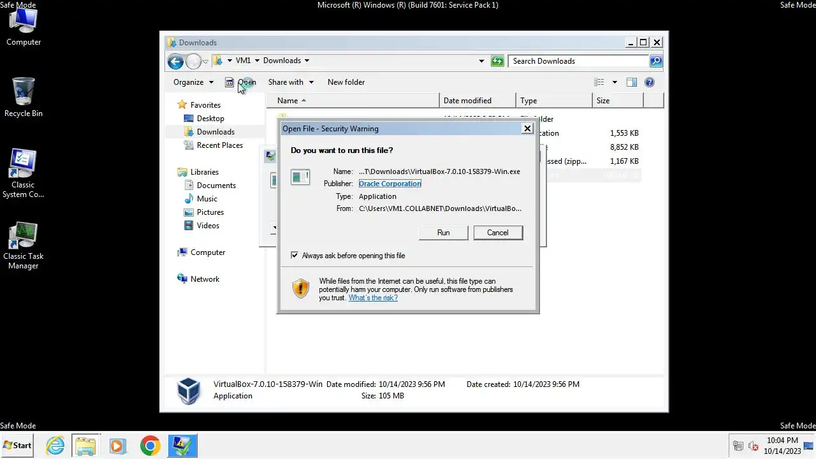Open the Videos library
816x459 pixels.
pyautogui.click(x=208, y=226)
